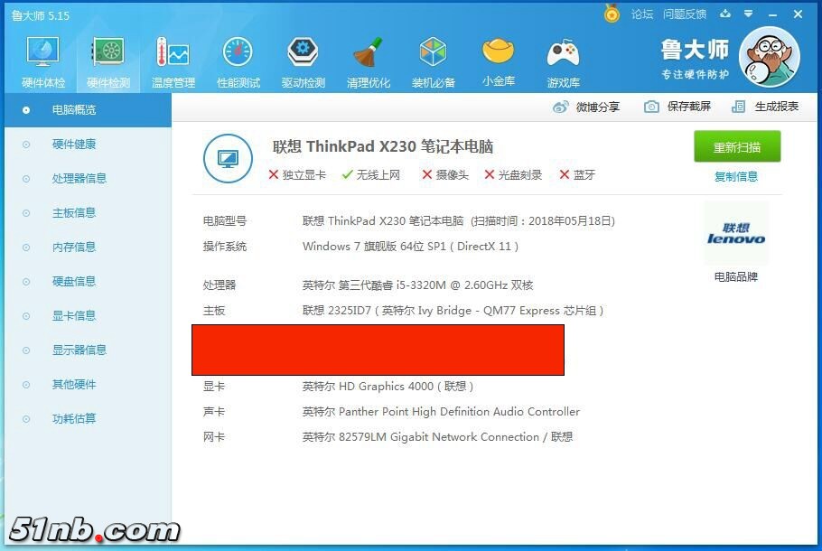
Task: Open the 性能测试 performance test icon
Action: (238, 61)
